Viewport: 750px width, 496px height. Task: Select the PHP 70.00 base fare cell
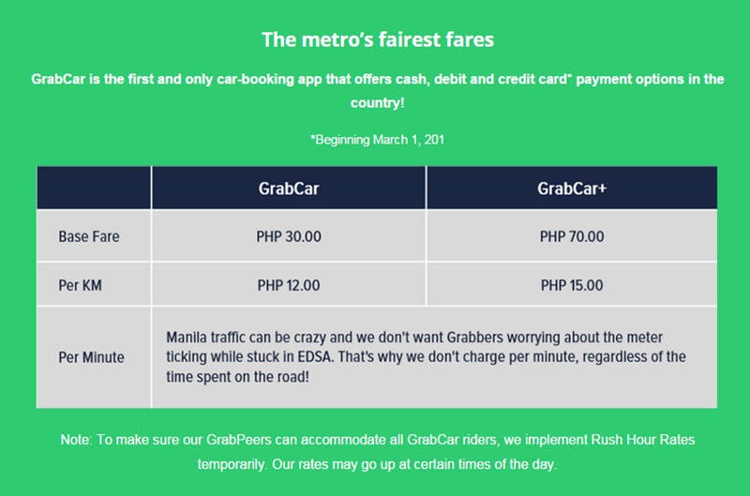[x=572, y=236]
